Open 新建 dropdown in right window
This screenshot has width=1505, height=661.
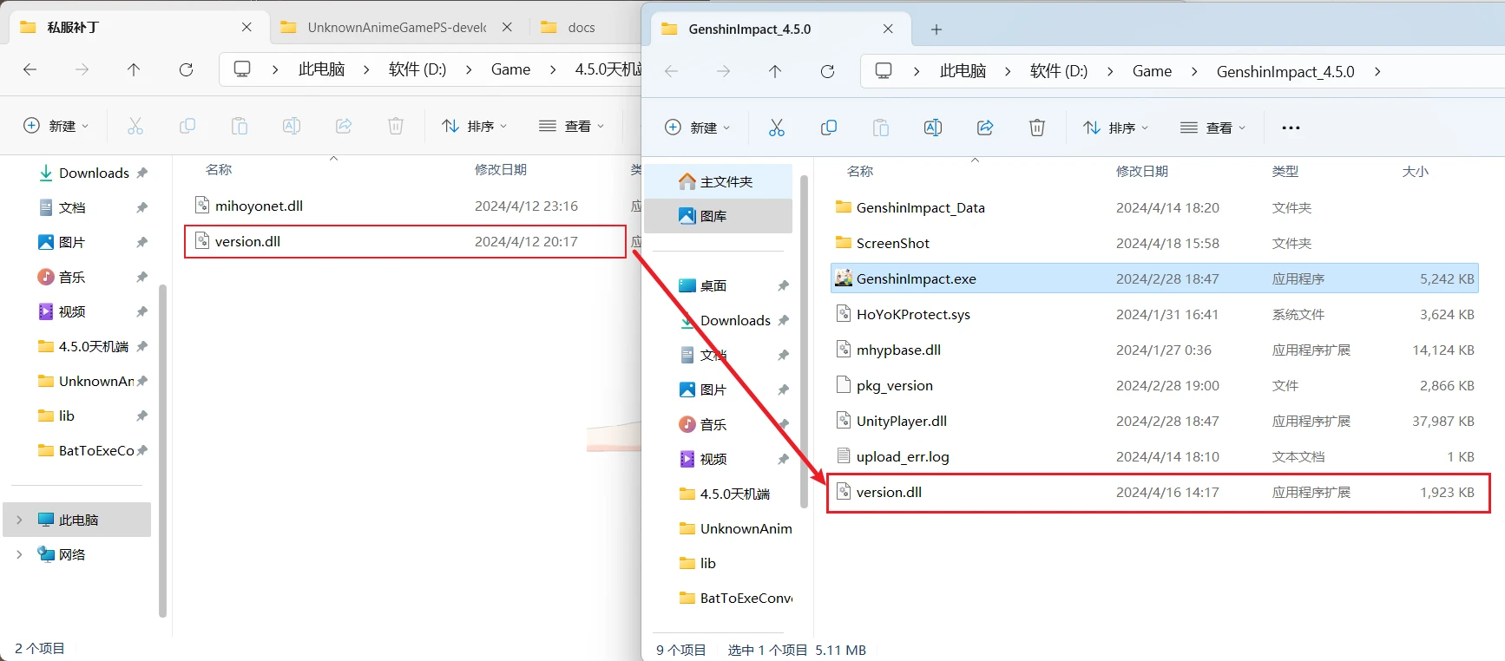click(698, 128)
